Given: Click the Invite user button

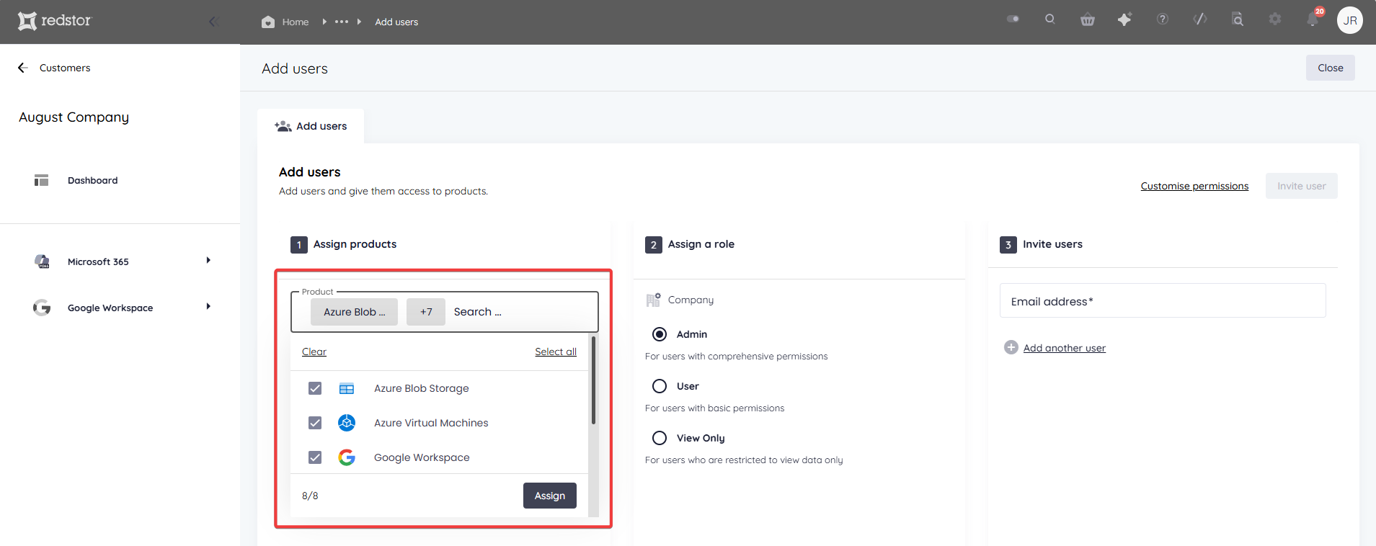Looking at the screenshot, I should pos(1301,186).
